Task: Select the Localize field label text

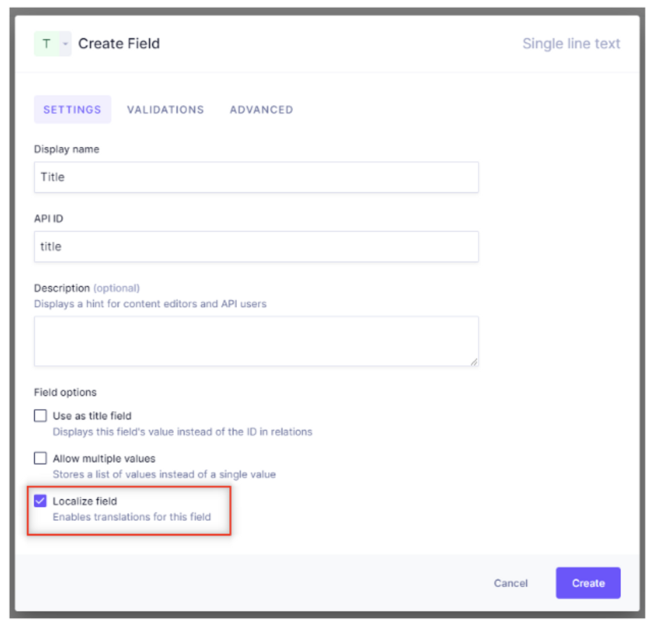Action: point(85,501)
